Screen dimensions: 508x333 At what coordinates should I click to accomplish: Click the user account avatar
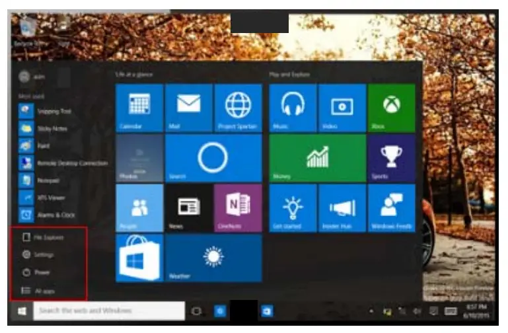24,77
